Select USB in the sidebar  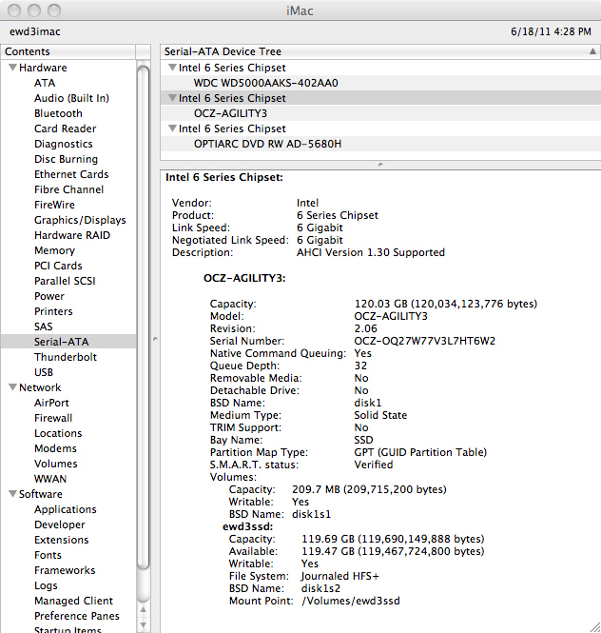44,372
